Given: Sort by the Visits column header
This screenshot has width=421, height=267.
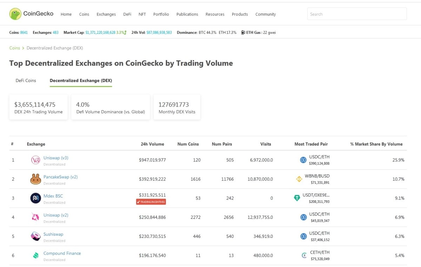Looking at the screenshot, I should tap(266, 144).
